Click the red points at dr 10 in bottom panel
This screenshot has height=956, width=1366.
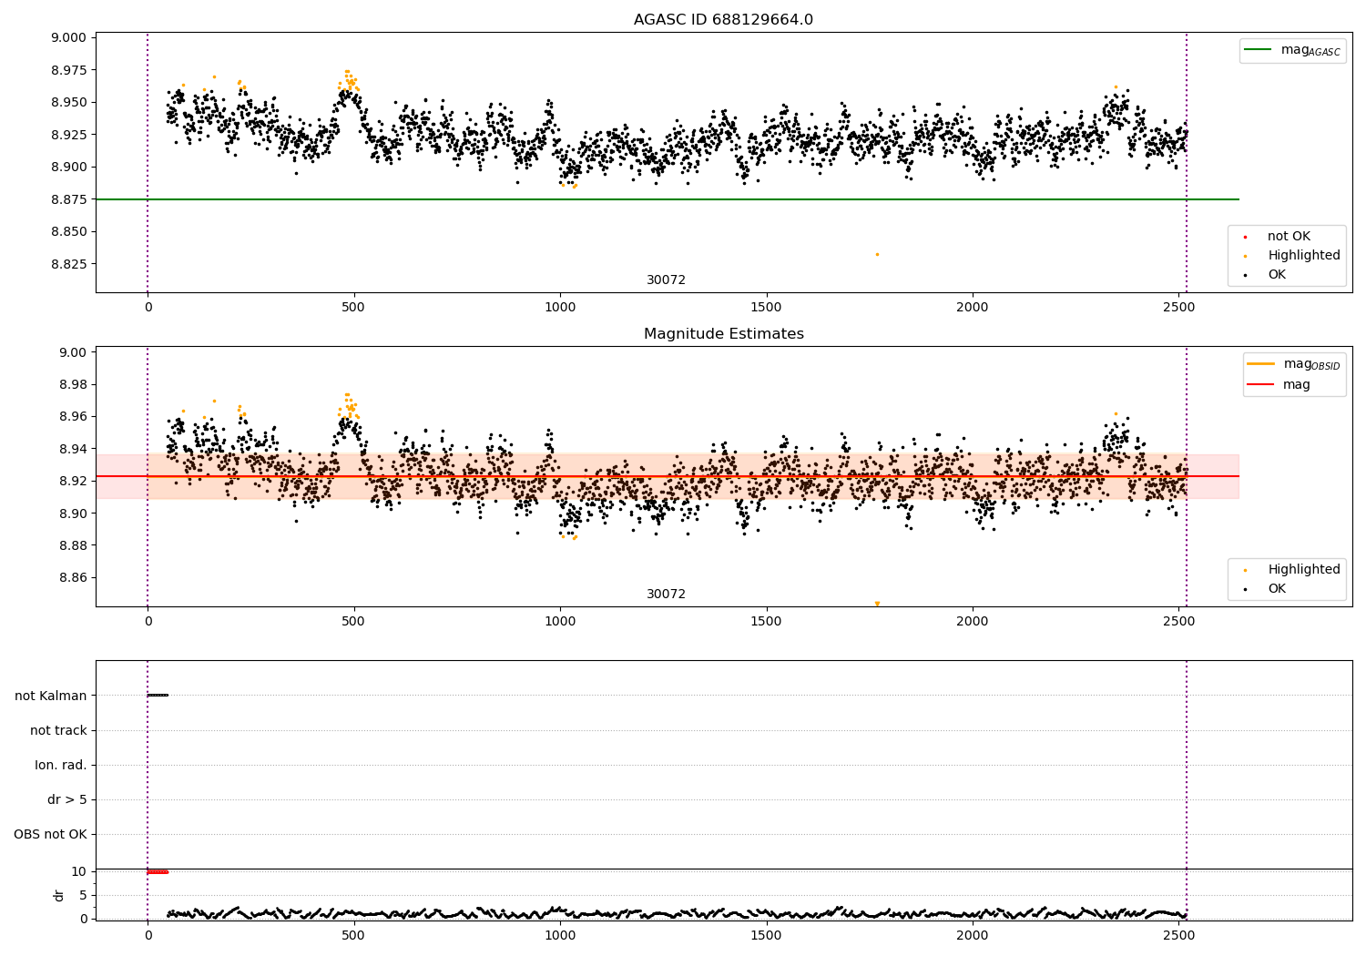(158, 871)
